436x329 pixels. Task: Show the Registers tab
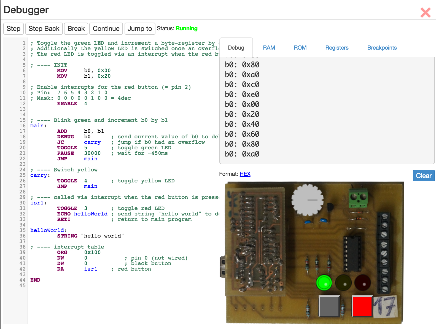click(337, 48)
